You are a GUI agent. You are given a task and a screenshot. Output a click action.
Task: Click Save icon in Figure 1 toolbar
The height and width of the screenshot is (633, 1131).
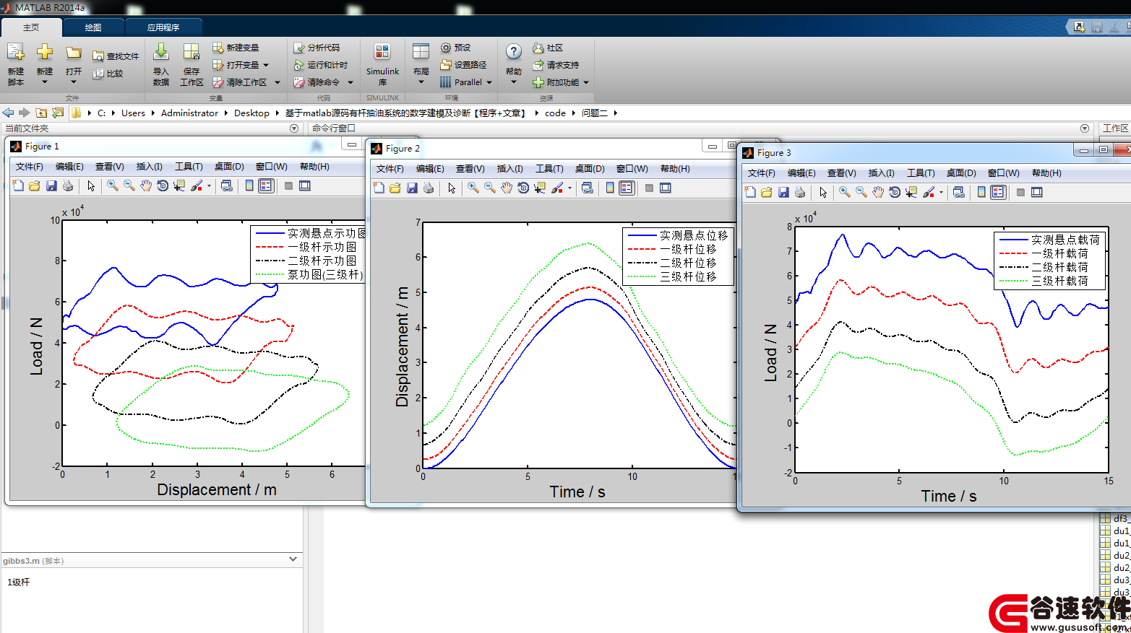coord(51,185)
